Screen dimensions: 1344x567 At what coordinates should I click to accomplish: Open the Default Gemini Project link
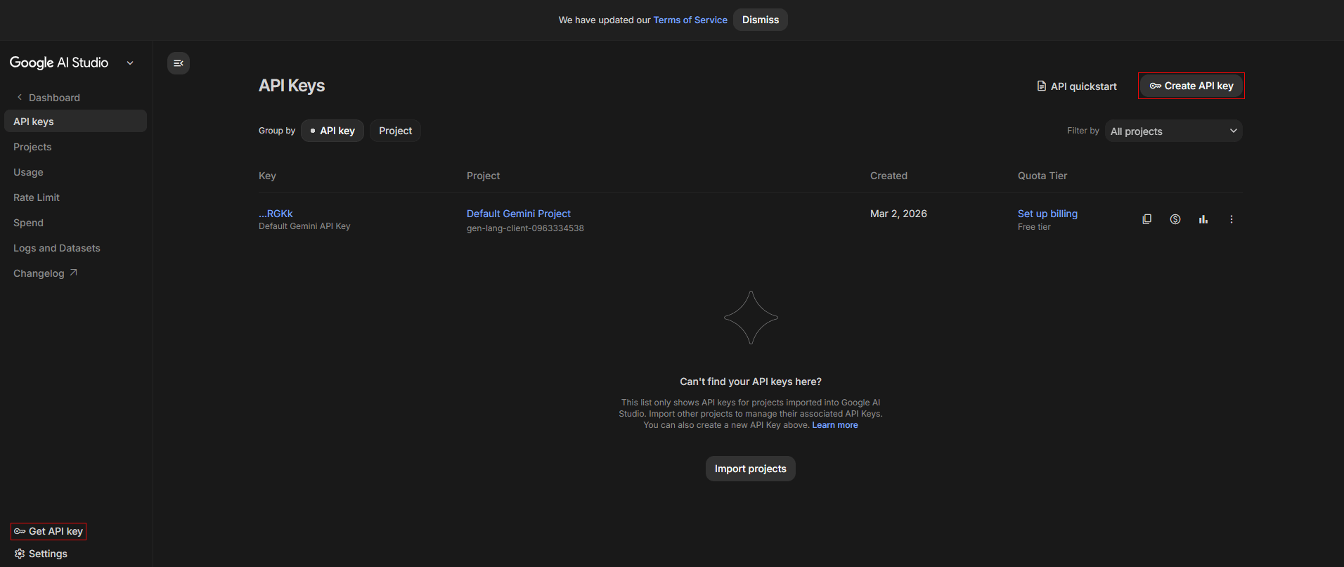[x=518, y=214]
